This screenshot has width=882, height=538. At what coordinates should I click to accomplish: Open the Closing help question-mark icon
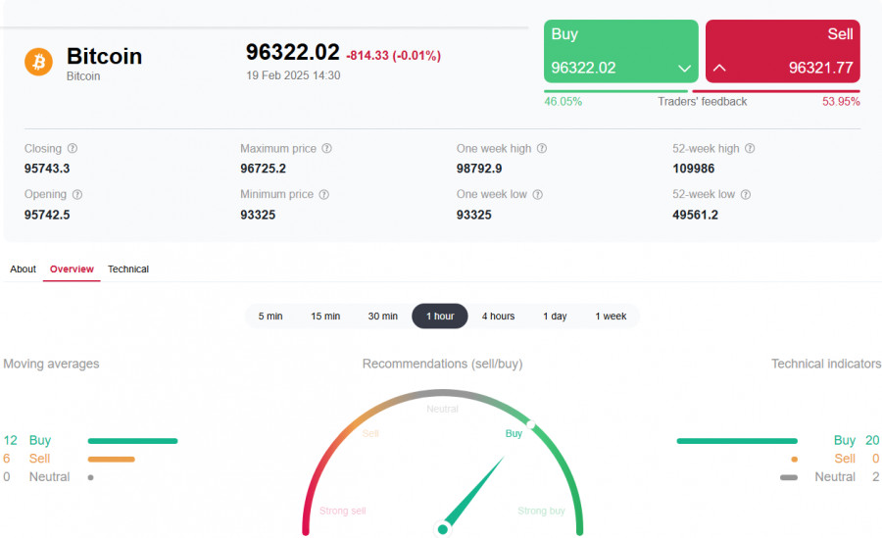click(x=73, y=149)
